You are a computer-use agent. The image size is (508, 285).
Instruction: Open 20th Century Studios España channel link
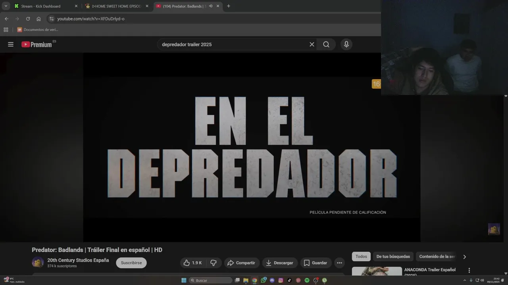pyautogui.click(x=78, y=260)
